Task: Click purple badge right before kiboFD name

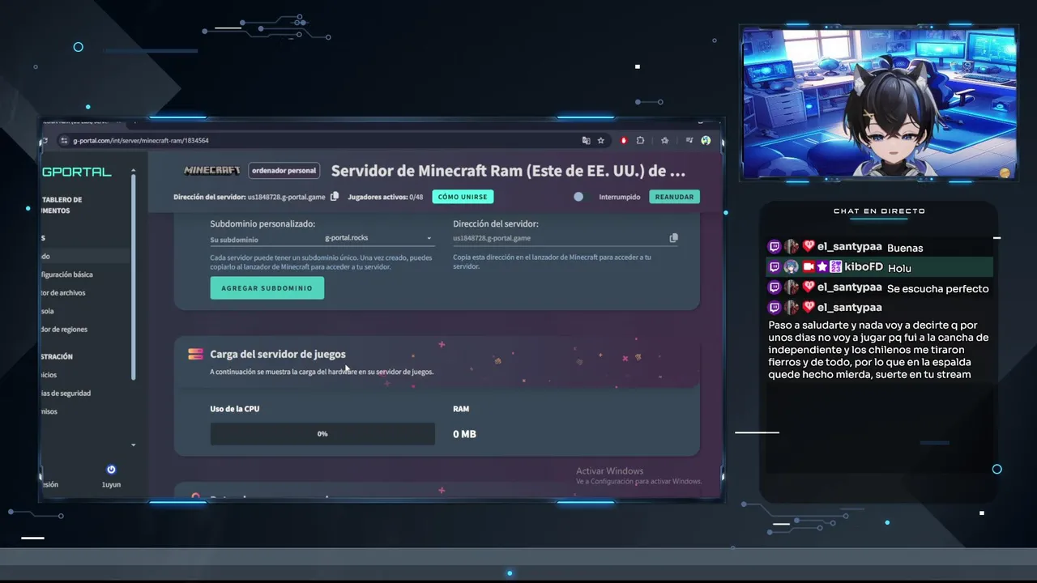Action: [835, 266]
